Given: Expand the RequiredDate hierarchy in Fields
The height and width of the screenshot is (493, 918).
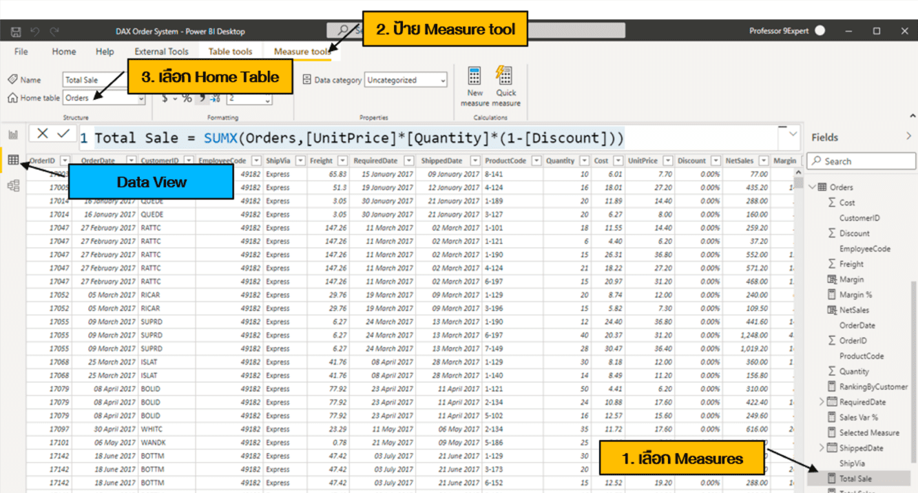Looking at the screenshot, I should tap(822, 401).
